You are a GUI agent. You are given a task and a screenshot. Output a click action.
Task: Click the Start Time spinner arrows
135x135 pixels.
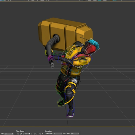pyautogui.click(x=61, y=133)
